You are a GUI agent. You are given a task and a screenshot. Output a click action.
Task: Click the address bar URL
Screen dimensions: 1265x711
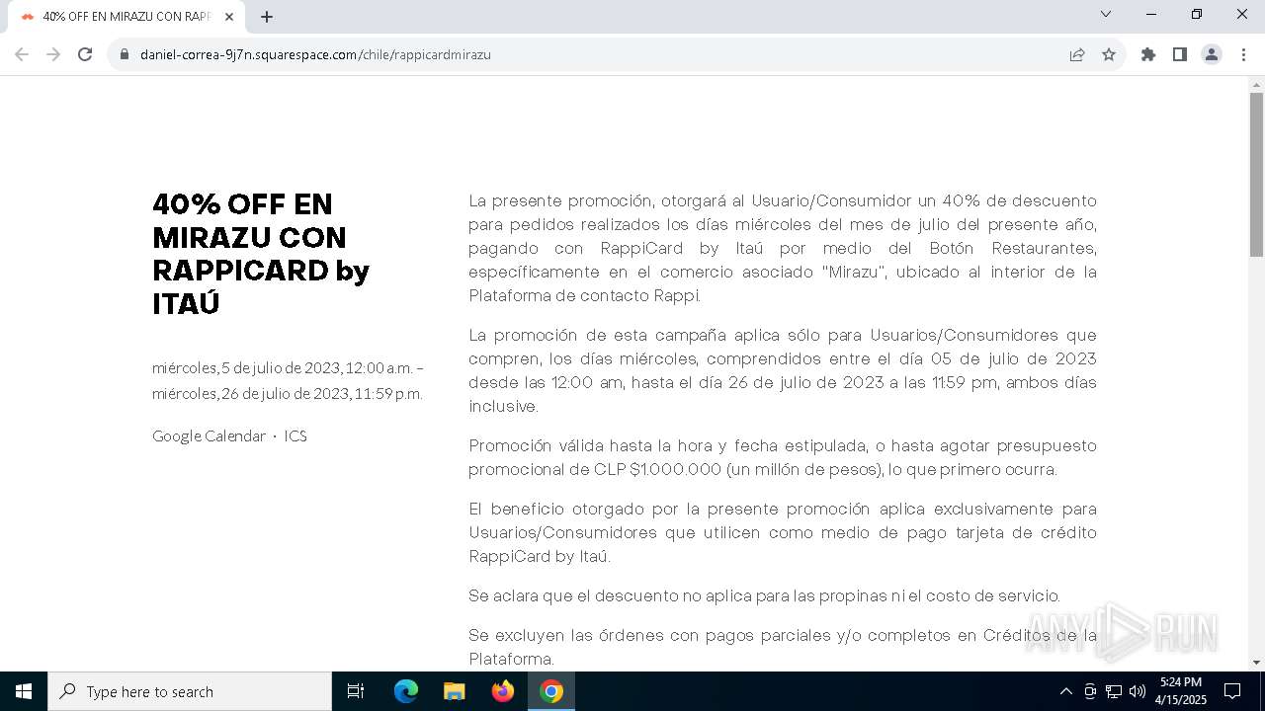coord(315,54)
